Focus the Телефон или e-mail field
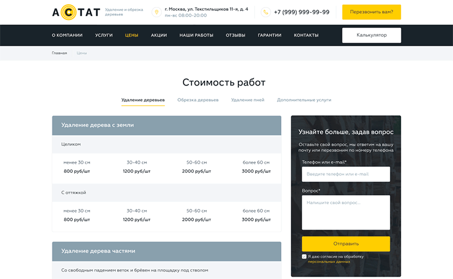The image size is (453, 279). click(346, 175)
